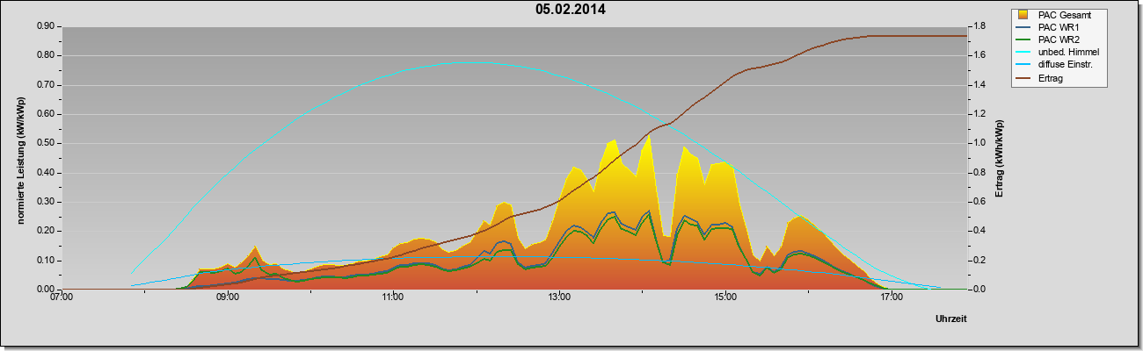Image resolution: width=1143 pixels, height=351 pixels.
Task: Click the 17:00 time axis label
Action: point(891,298)
